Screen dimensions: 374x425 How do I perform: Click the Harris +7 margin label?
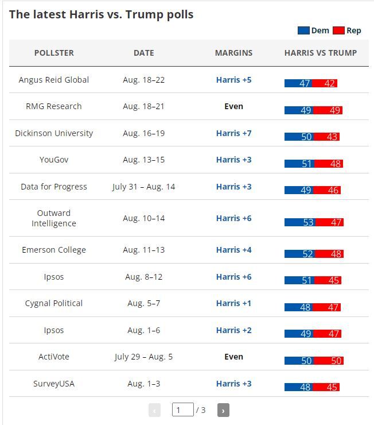click(233, 133)
